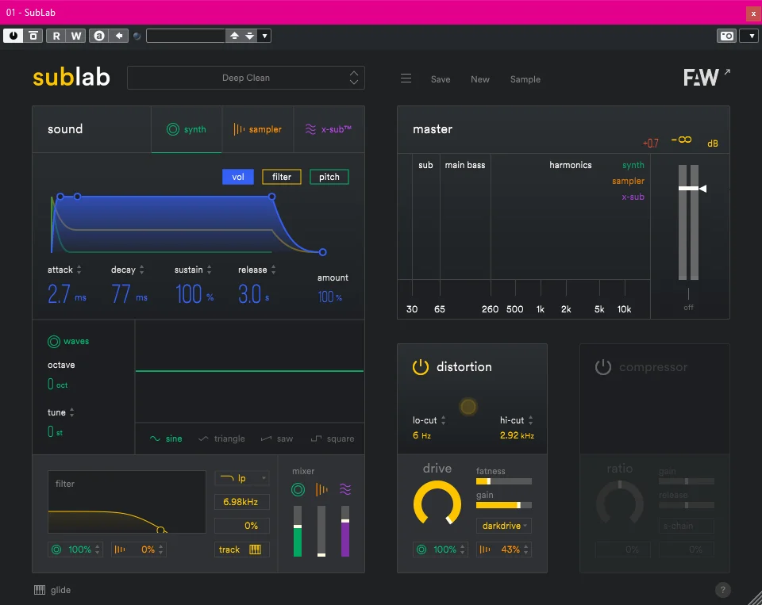Click the Sample button
The width and height of the screenshot is (762, 605).
point(525,79)
